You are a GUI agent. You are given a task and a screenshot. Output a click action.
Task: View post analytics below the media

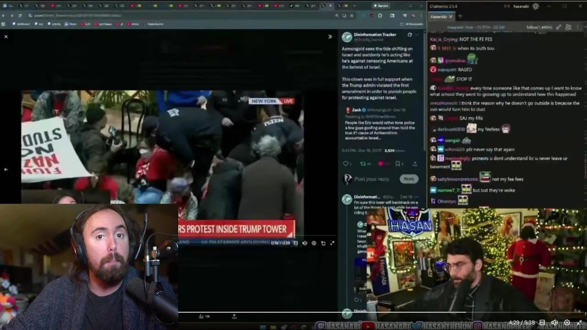pyautogui.click(x=204, y=316)
